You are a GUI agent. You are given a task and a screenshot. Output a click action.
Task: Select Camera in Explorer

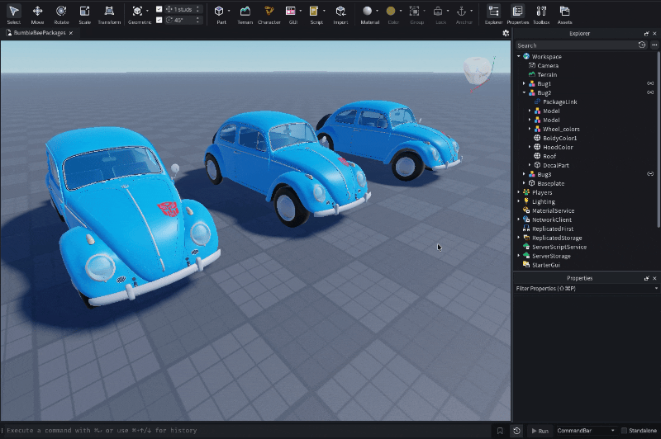pyautogui.click(x=548, y=66)
